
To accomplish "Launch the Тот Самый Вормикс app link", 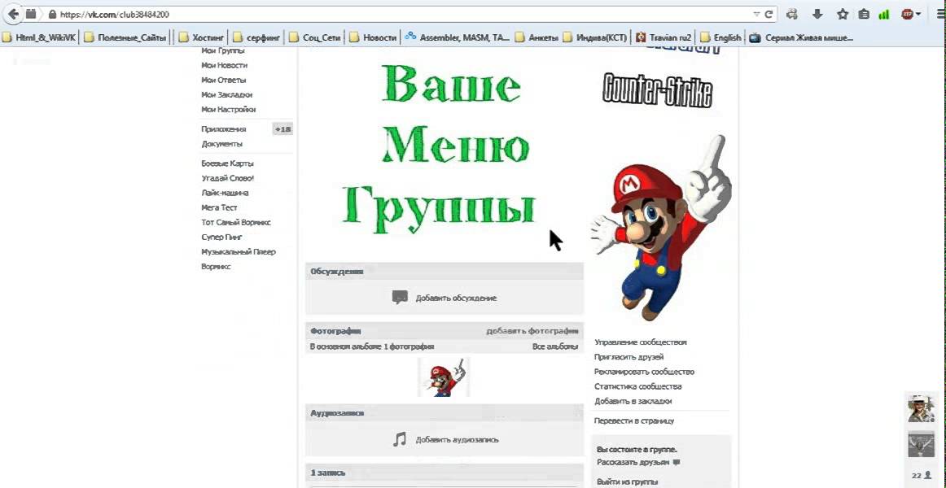I will [236, 222].
